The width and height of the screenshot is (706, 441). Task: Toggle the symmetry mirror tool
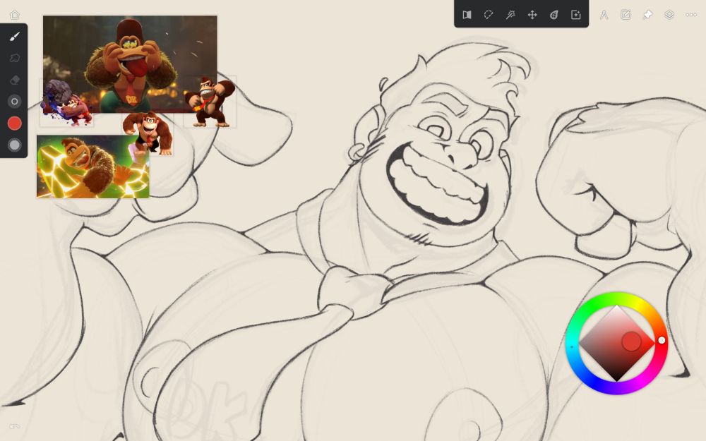(467, 15)
